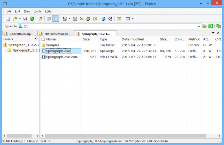Click the green arrow Extract button

tap(210, 26)
